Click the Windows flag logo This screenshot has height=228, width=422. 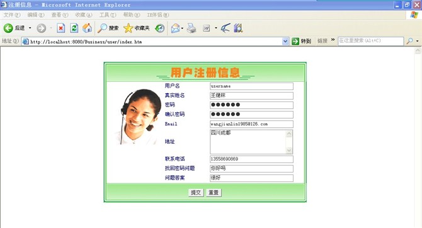pos(414,15)
